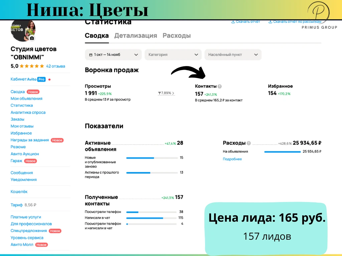Image resolution: width=342 pixels, height=256 pixels.
Task: Click the total expenses 25 934,65 ₽ heading value
Action: [x=307, y=143]
